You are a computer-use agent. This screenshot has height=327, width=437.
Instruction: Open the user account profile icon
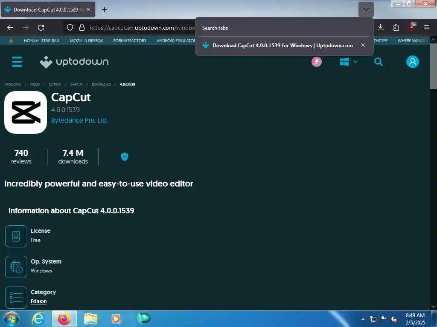pos(413,62)
